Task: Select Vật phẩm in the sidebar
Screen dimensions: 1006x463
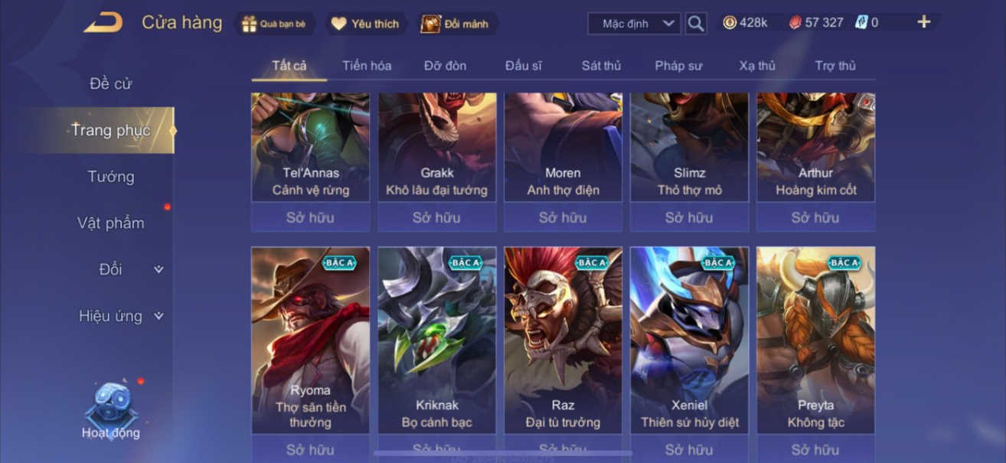Action: [x=111, y=223]
